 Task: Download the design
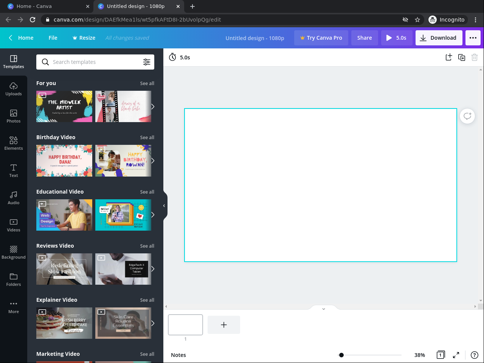click(439, 38)
